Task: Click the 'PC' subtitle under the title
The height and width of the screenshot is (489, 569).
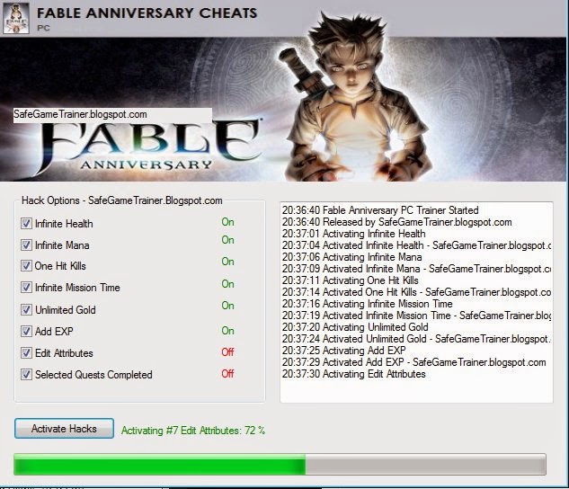Action: (x=43, y=28)
